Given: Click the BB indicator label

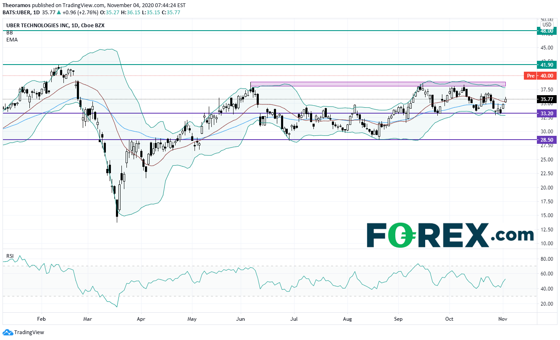Looking at the screenshot, I should 9,33.
